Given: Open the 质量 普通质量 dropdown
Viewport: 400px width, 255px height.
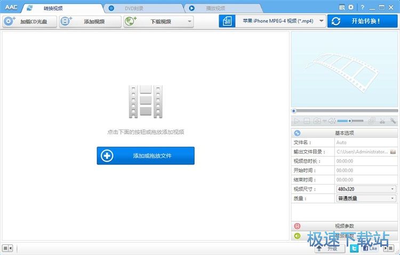Looking at the screenshot, I should click(x=366, y=199).
